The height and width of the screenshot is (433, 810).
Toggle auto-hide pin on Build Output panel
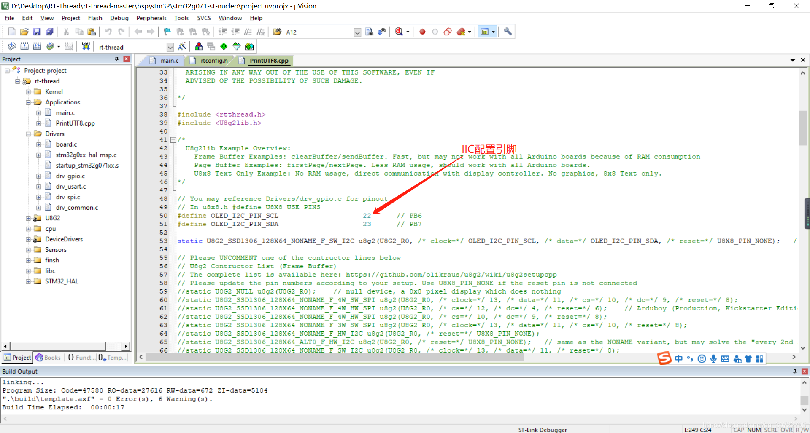coord(795,371)
